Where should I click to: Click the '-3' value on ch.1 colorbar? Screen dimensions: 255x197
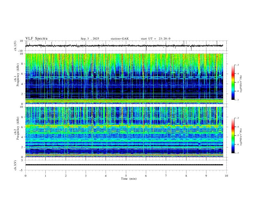237,65
